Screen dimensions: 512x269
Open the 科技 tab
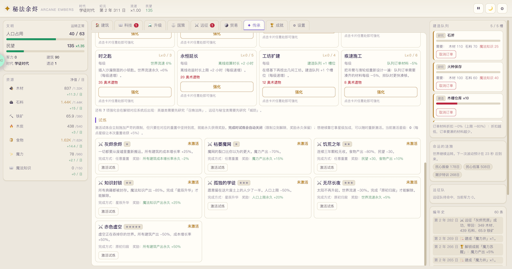click(129, 25)
